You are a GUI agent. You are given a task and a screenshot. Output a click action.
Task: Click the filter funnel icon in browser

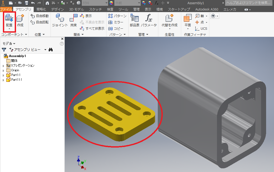click(4, 50)
